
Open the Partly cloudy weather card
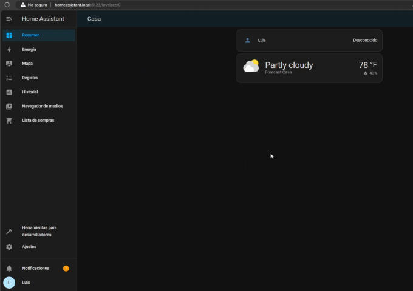coord(310,69)
